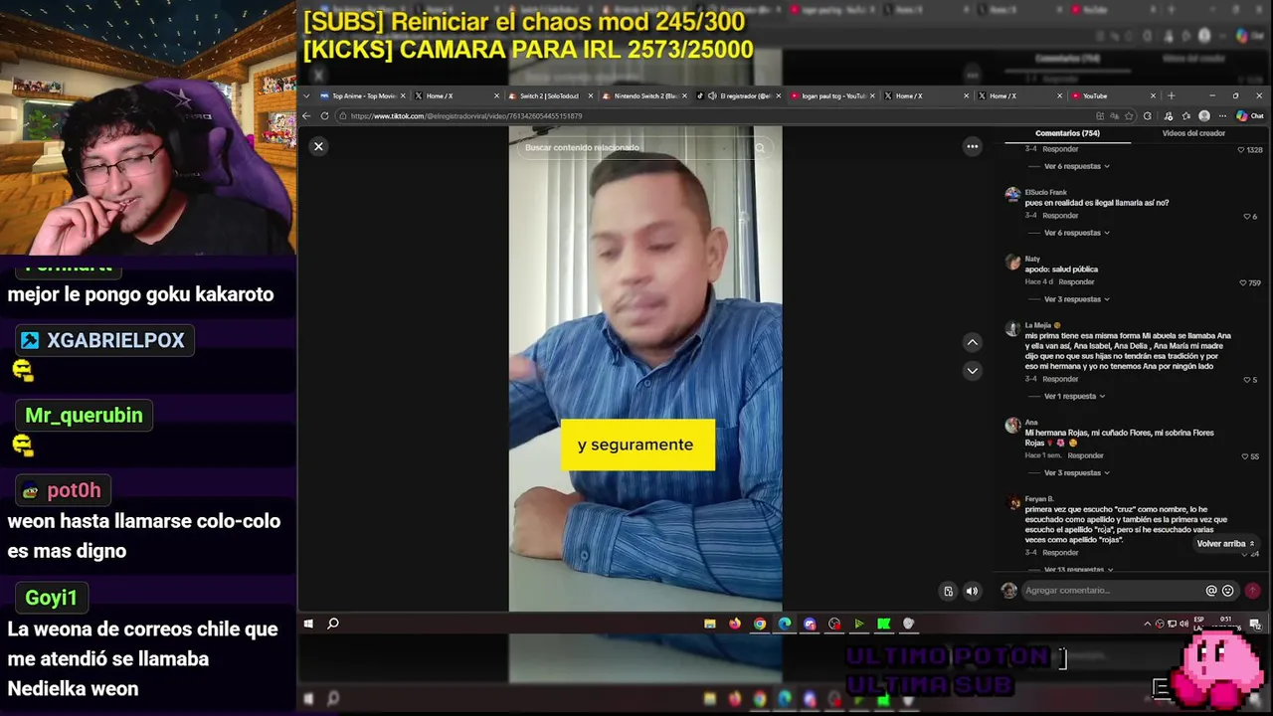This screenshot has width=1273, height=716.
Task: Open Firefox from taskbar
Action: coord(735,624)
